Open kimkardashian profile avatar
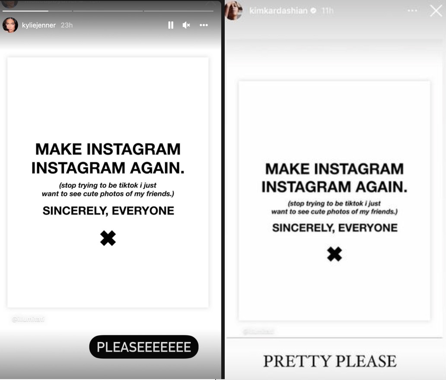446x380 pixels. point(233,10)
